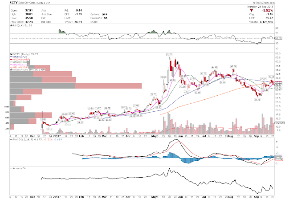Click the Dividends 'no' value

click(x=106, y=18)
